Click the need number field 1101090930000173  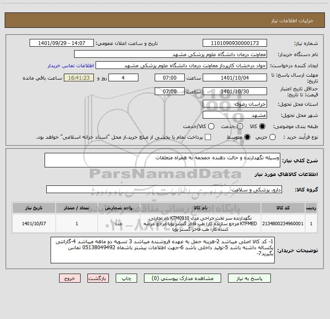coord(235,43)
